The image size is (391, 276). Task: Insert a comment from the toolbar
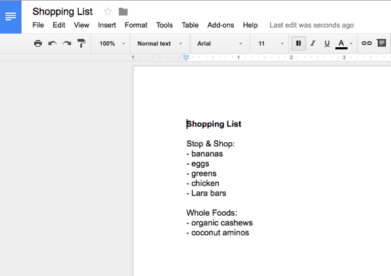pyautogui.click(x=381, y=43)
